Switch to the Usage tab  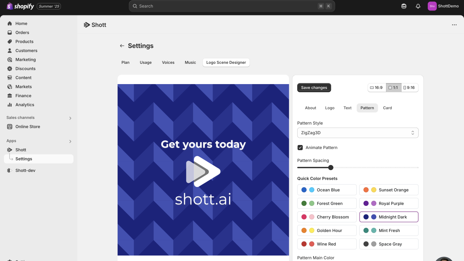(x=146, y=62)
